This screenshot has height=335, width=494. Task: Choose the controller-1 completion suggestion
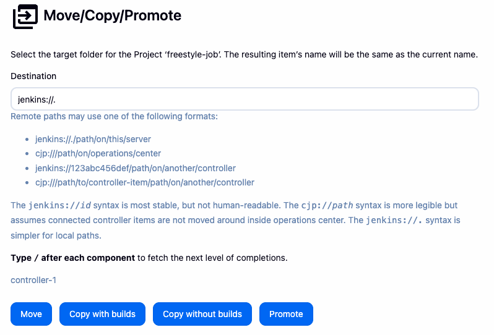(x=33, y=280)
